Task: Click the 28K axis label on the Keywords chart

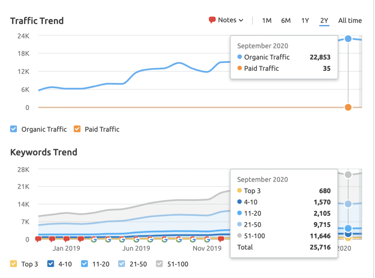Action: (23, 170)
